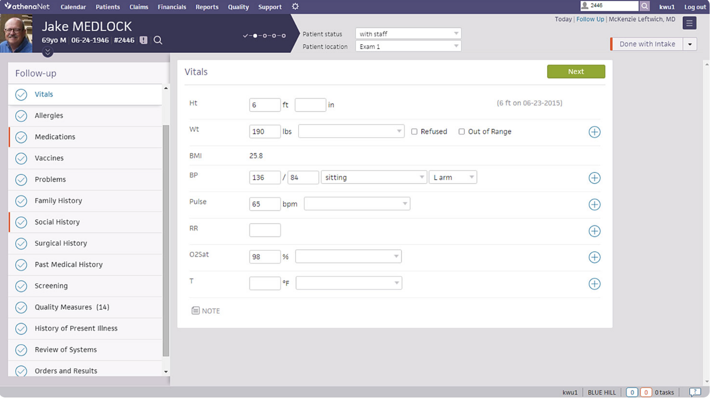Go to Family History section
The width and height of the screenshot is (710, 399).
tap(85, 201)
